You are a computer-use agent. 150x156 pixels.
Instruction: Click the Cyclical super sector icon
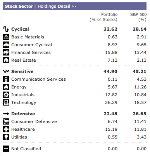click(x=6, y=29)
